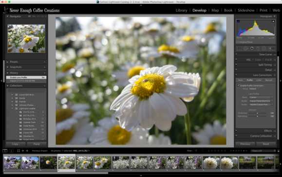Set navigator zoom to FILL
This screenshot has height=177, width=282.
coord(34,17)
